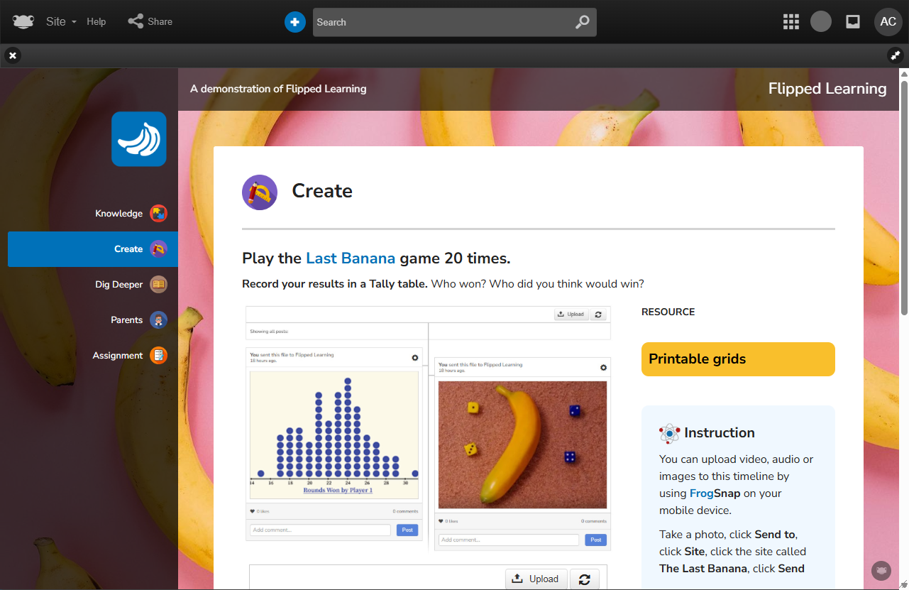Select the Assignment page

coord(118,356)
